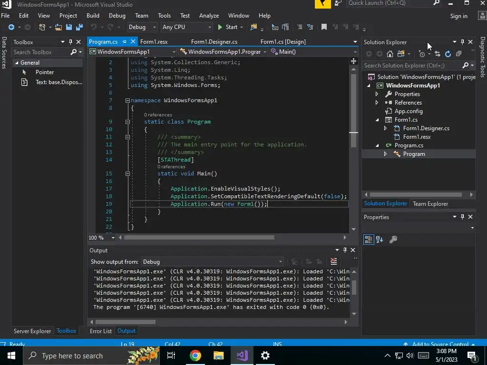Click the yellow notification flag icon
This screenshot has width=487, height=365.
[x=323, y=4]
